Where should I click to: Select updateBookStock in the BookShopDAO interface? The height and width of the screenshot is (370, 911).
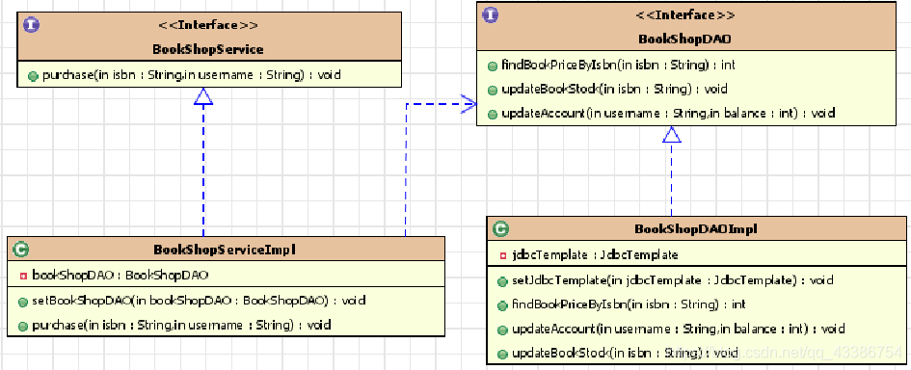(x=614, y=90)
